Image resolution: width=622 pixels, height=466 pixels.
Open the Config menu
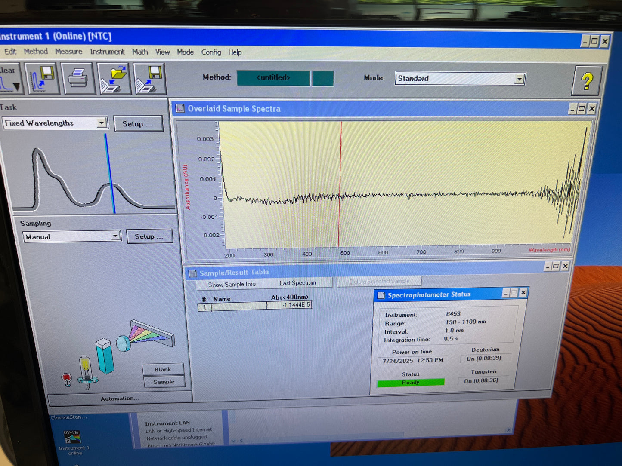click(211, 52)
